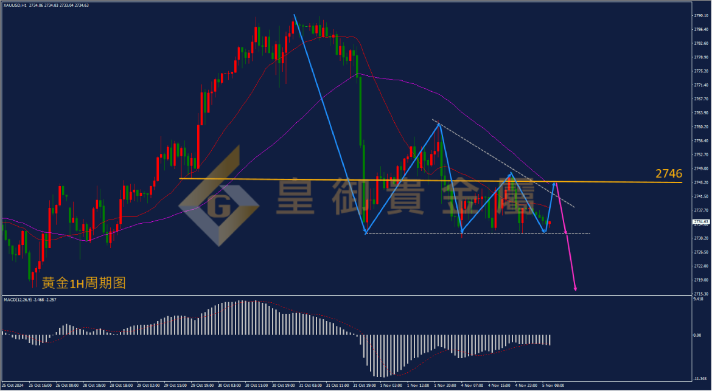Select the orange 2746 horizontal resistance line

tap(430, 181)
